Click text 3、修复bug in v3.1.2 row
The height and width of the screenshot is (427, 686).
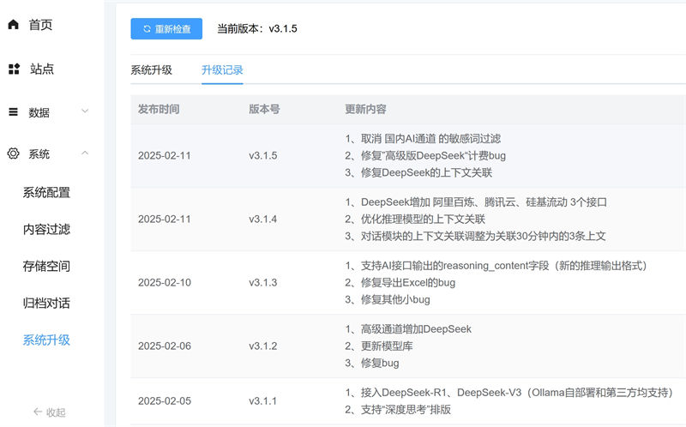(372, 364)
